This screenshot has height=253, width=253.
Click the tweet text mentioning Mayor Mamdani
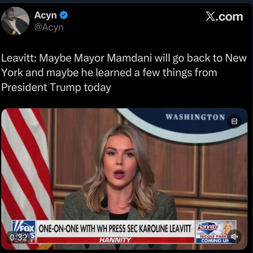click(124, 72)
